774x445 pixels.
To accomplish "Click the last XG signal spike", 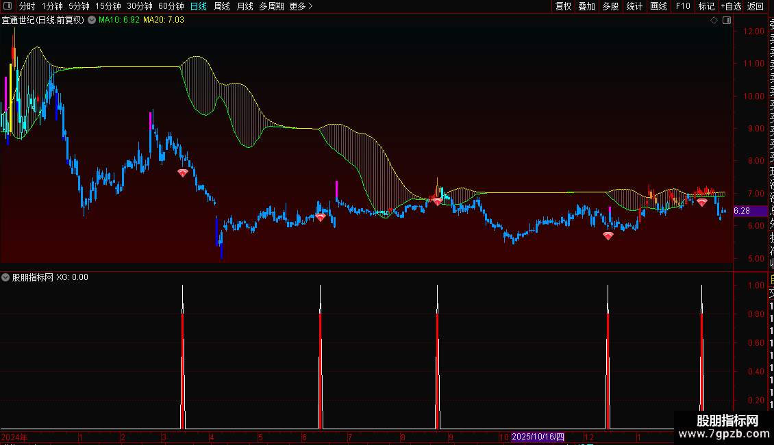I will [702, 357].
